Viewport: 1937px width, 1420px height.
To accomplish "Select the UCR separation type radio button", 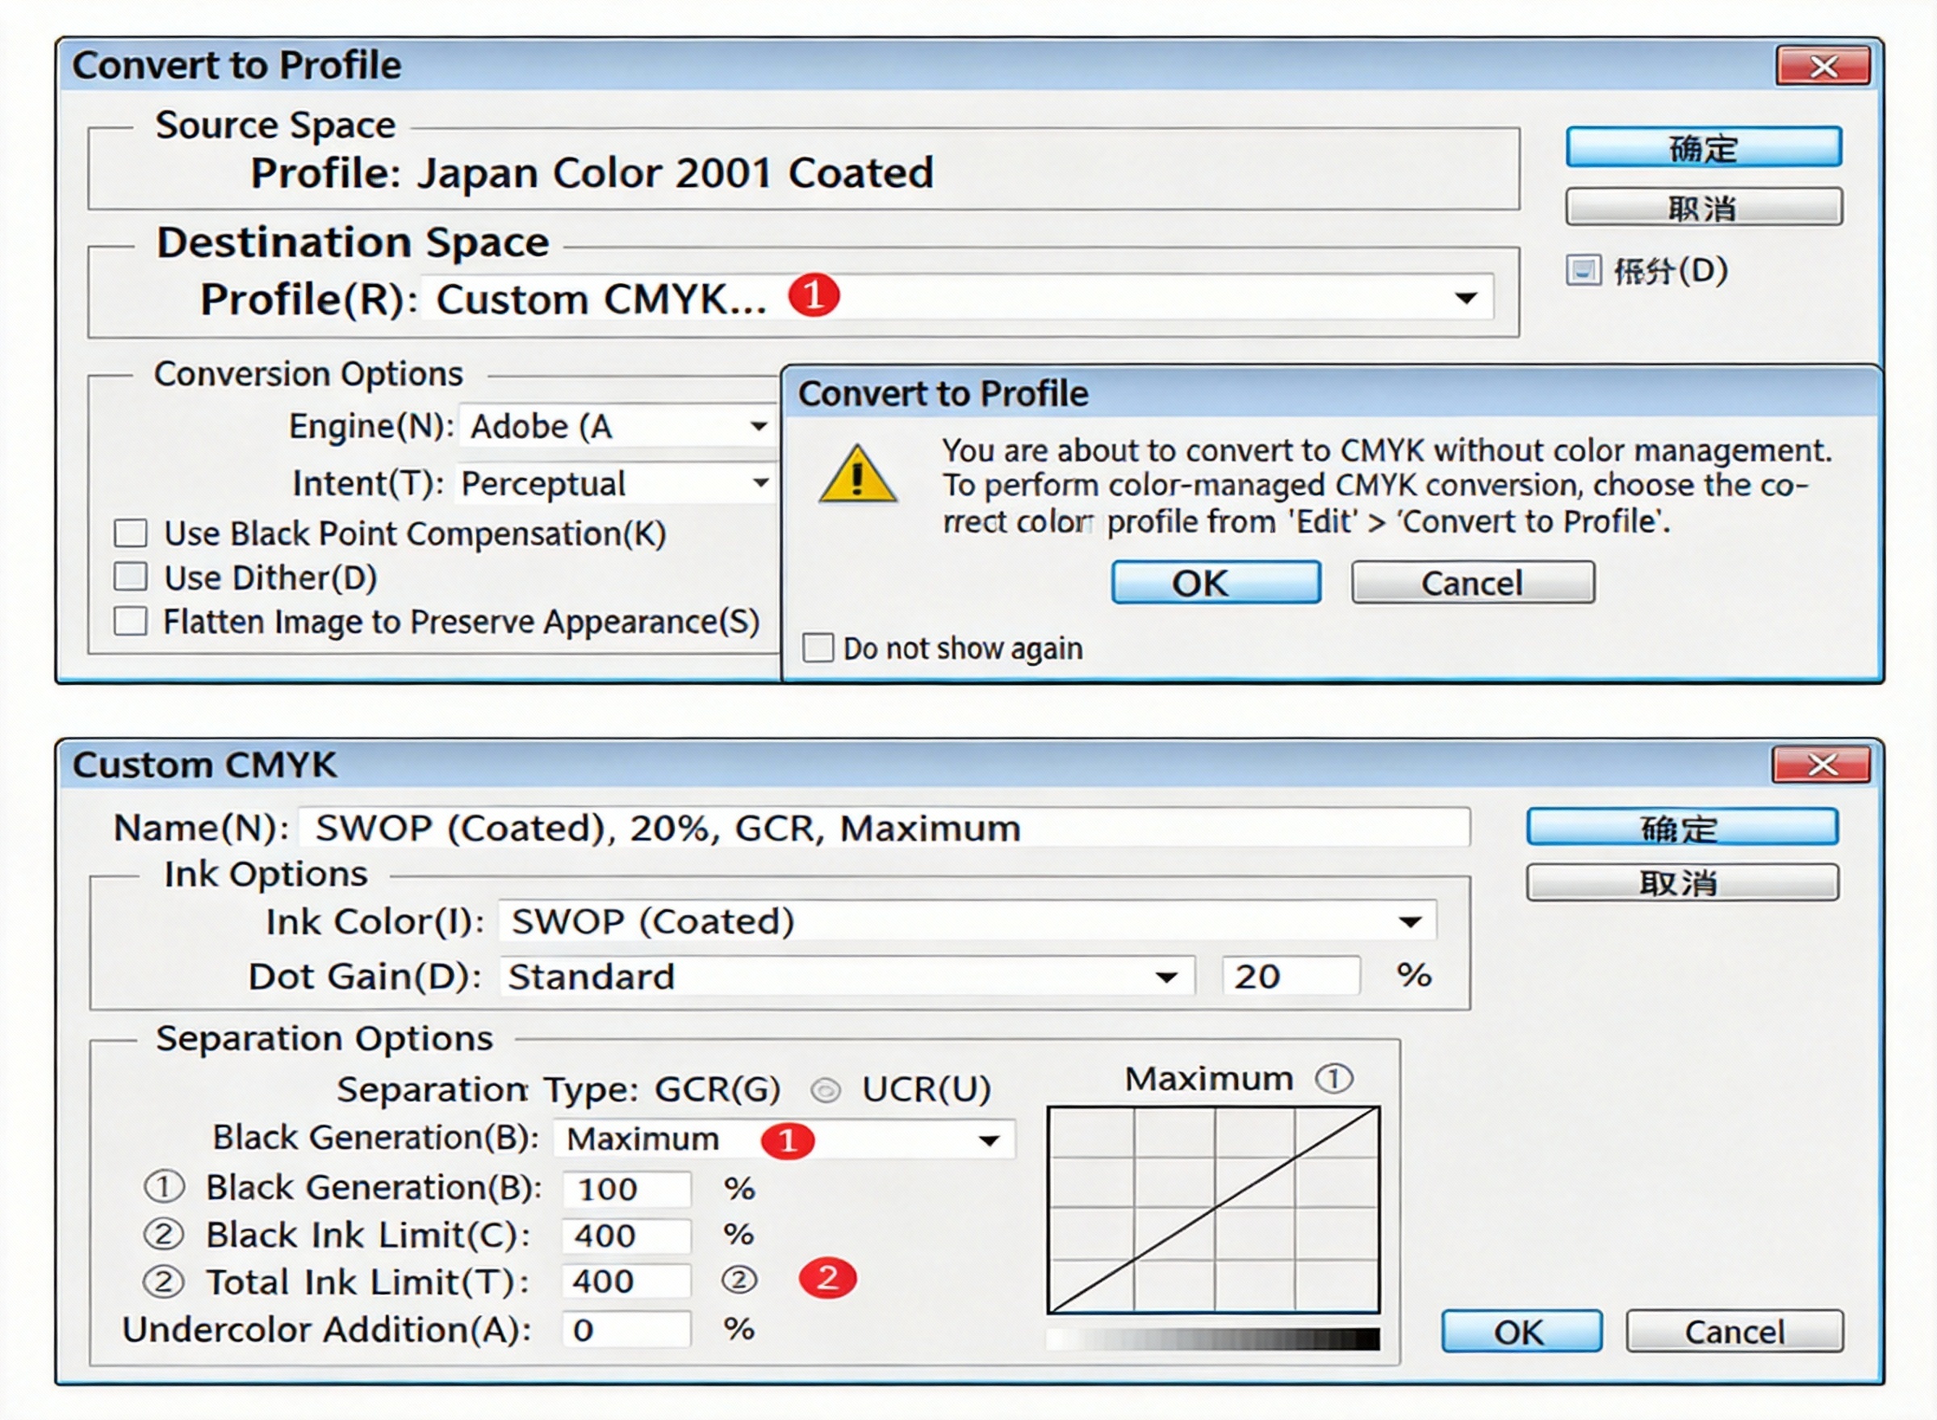I will (x=826, y=1090).
